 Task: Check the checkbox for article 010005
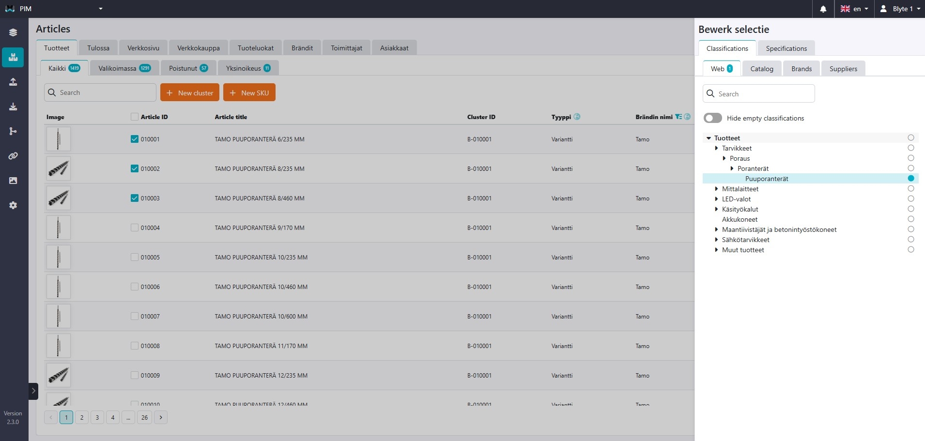pyautogui.click(x=135, y=257)
